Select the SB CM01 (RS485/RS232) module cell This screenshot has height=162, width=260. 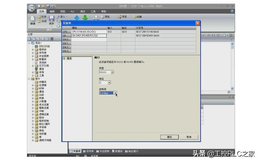(x=89, y=36)
